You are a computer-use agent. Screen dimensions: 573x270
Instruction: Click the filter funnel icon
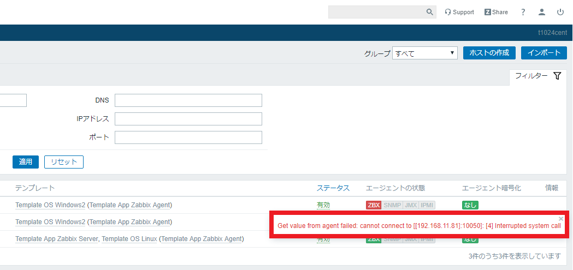click(557, 76)
